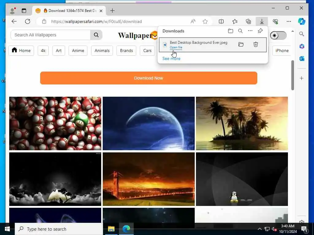Click the Open file link
Viewport: 314px width, 235px height.
click(x=176, y=47)
